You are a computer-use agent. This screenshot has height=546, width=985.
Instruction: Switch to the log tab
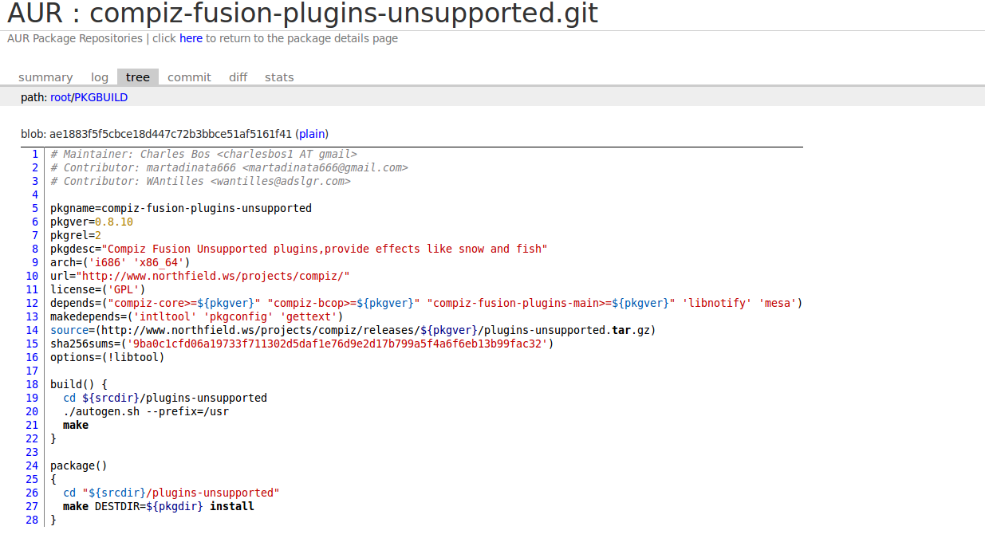pos(100,77)
